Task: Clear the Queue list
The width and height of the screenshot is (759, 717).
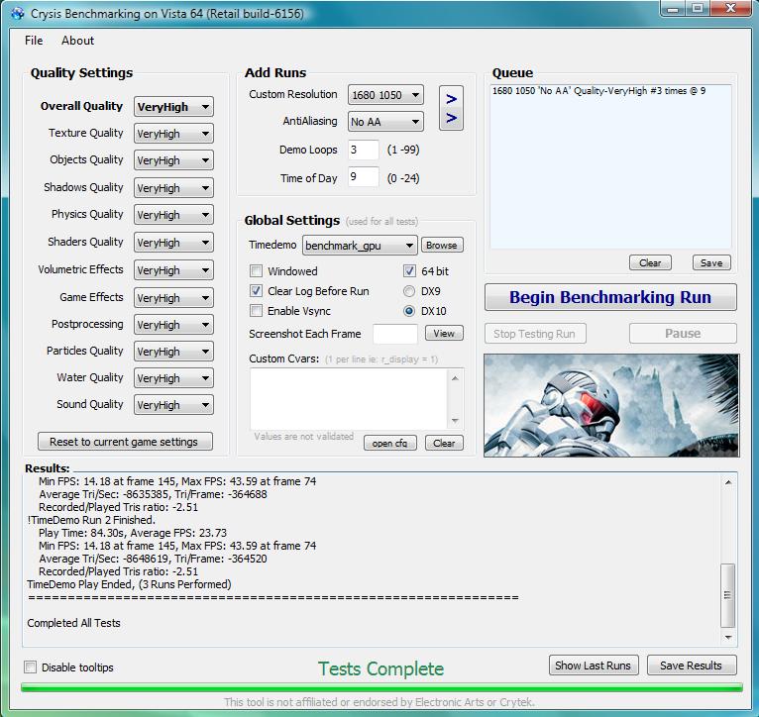Action: pyautogui.click(x=650, y=262)
